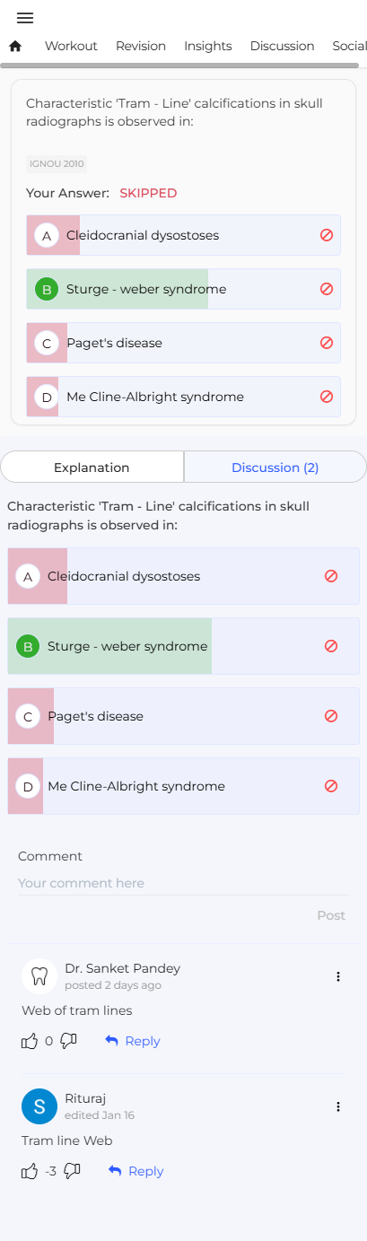Open the Insights tab
Viewport: 367px width, 1241px height.
(208, 46)
